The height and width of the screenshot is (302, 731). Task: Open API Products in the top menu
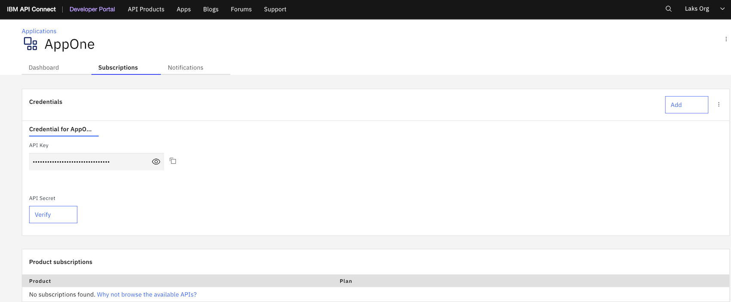point(146,9)
